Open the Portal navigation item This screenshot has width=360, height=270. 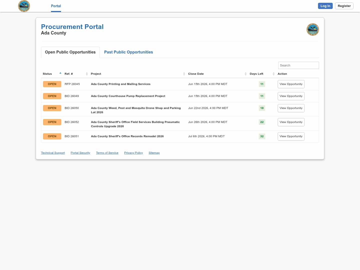56,6
